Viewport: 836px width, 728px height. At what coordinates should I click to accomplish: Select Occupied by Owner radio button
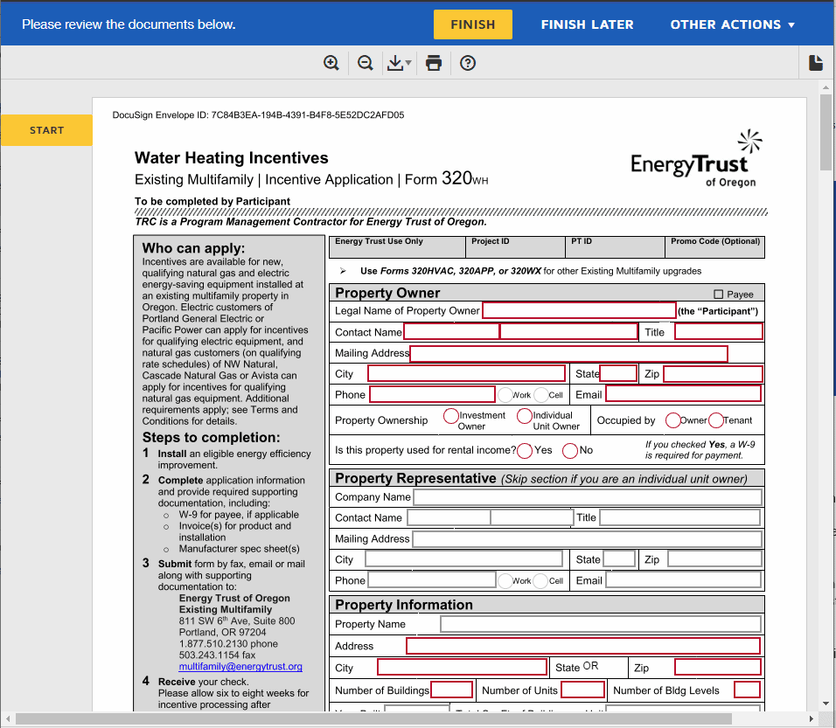[672, 420]
